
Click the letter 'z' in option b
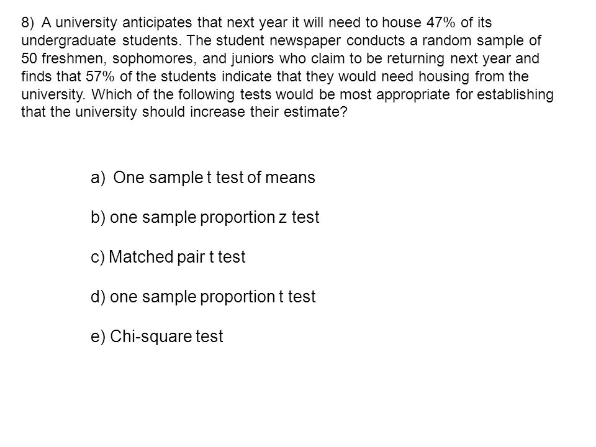click(x=282, y=218)
